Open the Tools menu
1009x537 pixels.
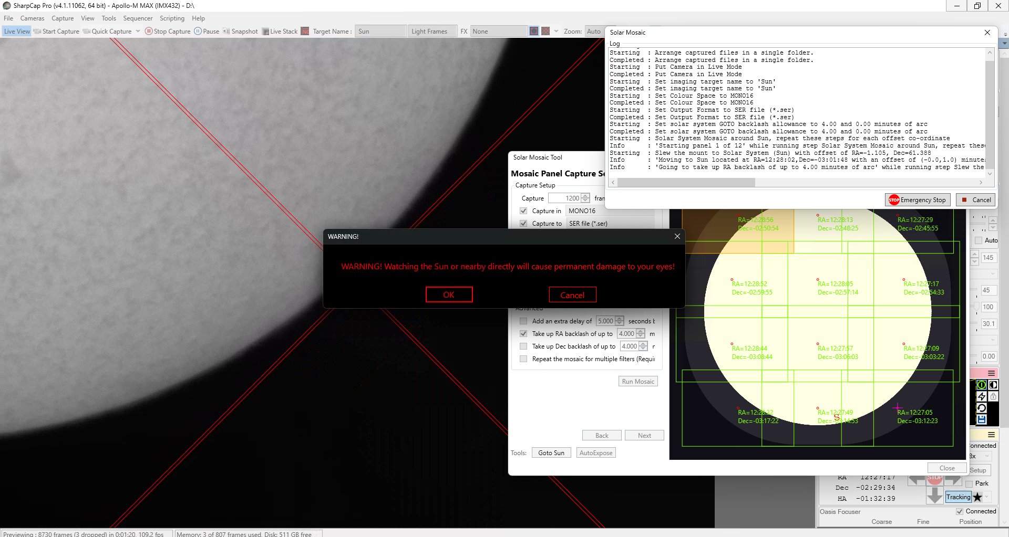[109, 18]
